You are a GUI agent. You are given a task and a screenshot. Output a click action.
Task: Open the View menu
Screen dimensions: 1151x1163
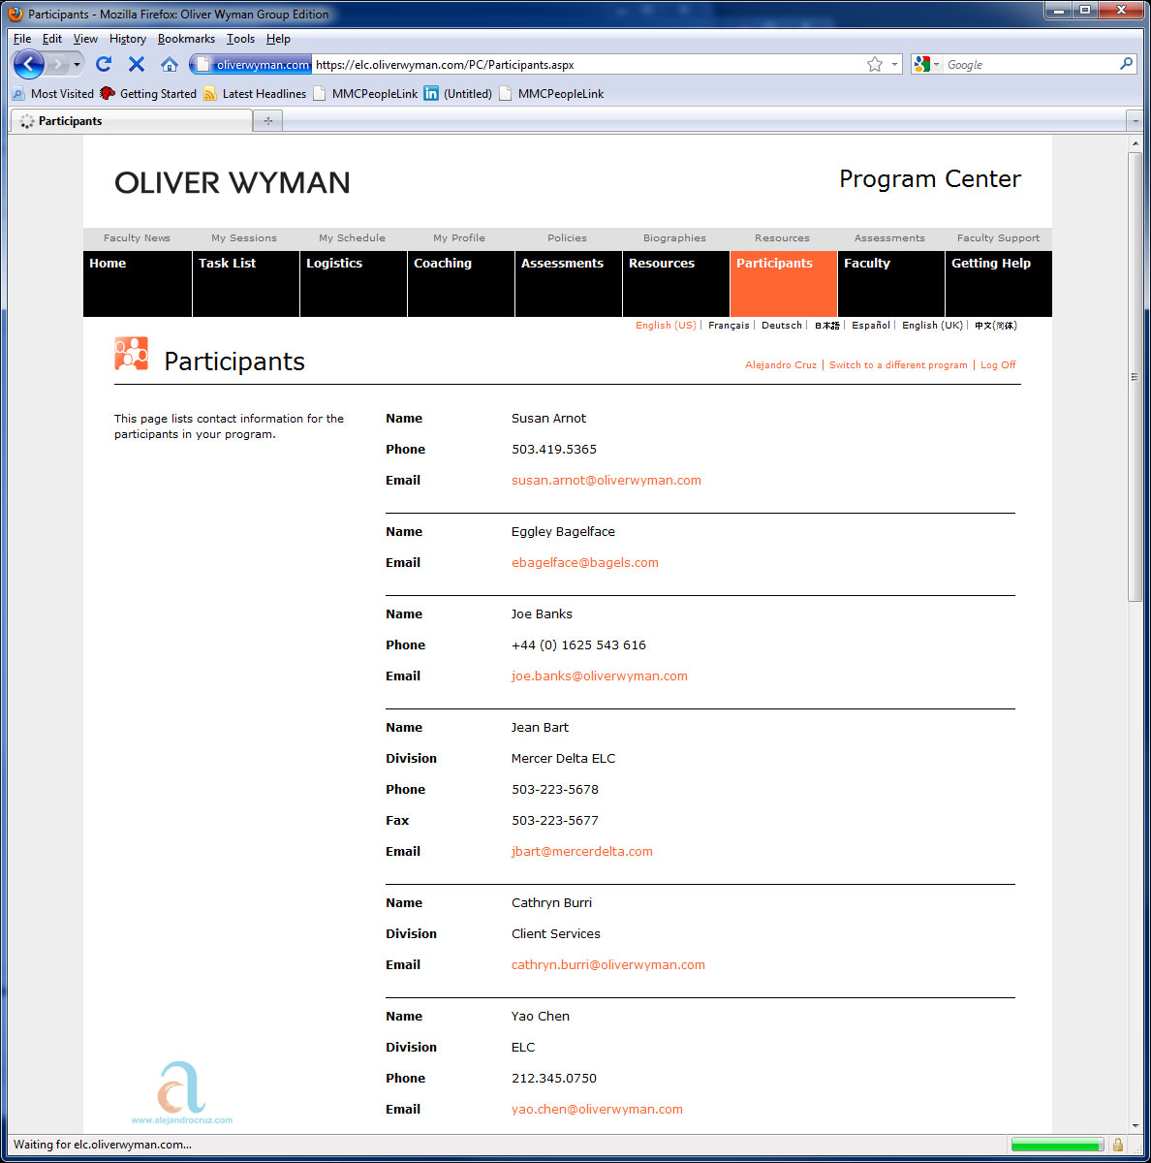coord(85,39)
